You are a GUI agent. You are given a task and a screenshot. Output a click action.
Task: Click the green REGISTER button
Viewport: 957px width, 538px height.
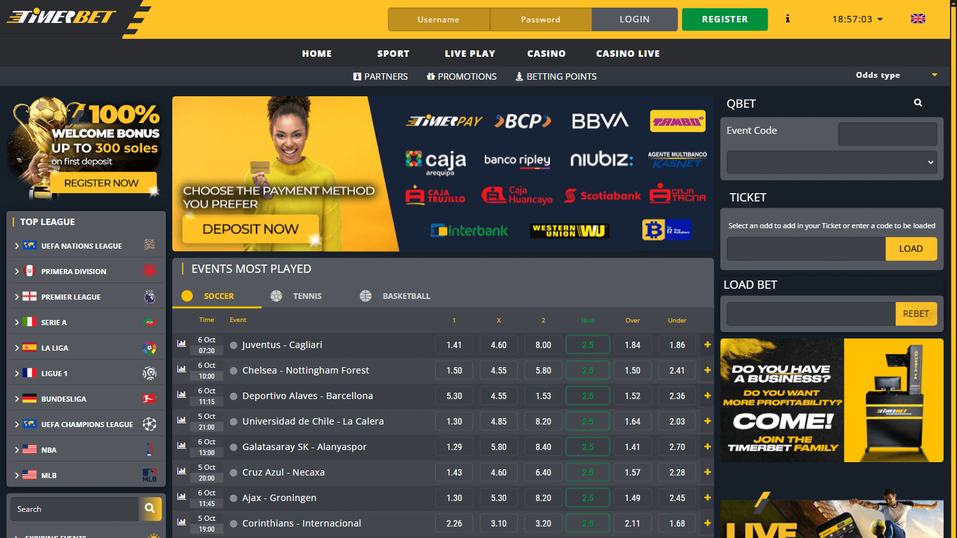pos(725,19)
